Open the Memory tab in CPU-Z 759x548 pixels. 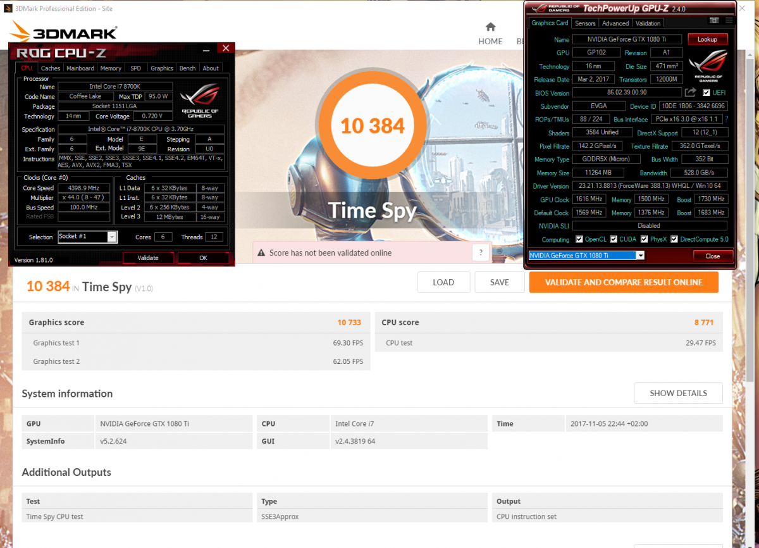click(111, 68)
